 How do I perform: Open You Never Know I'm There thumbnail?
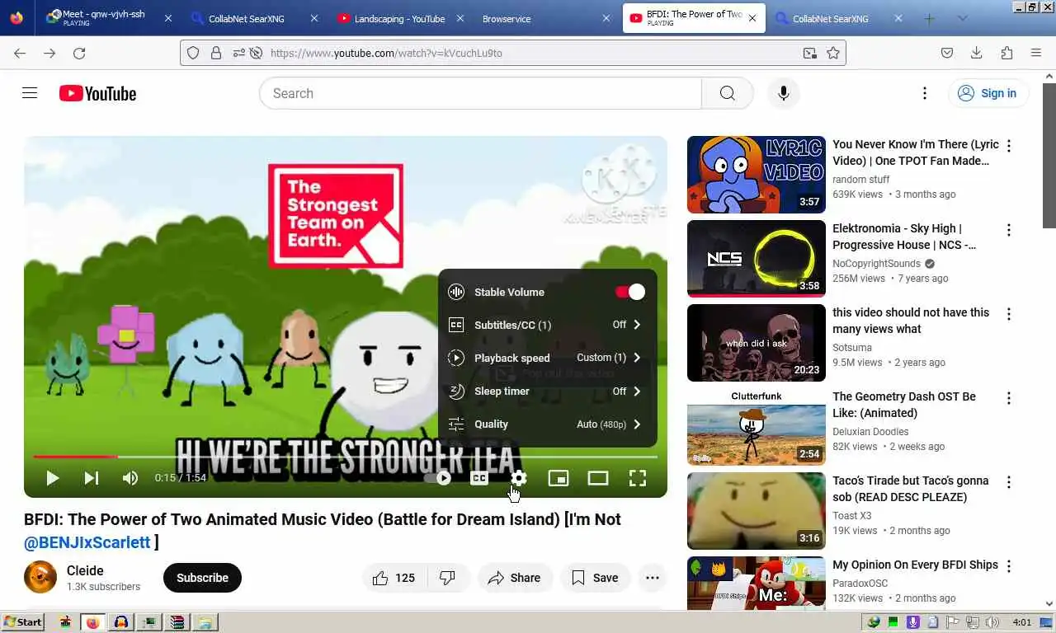coord(756,175)
